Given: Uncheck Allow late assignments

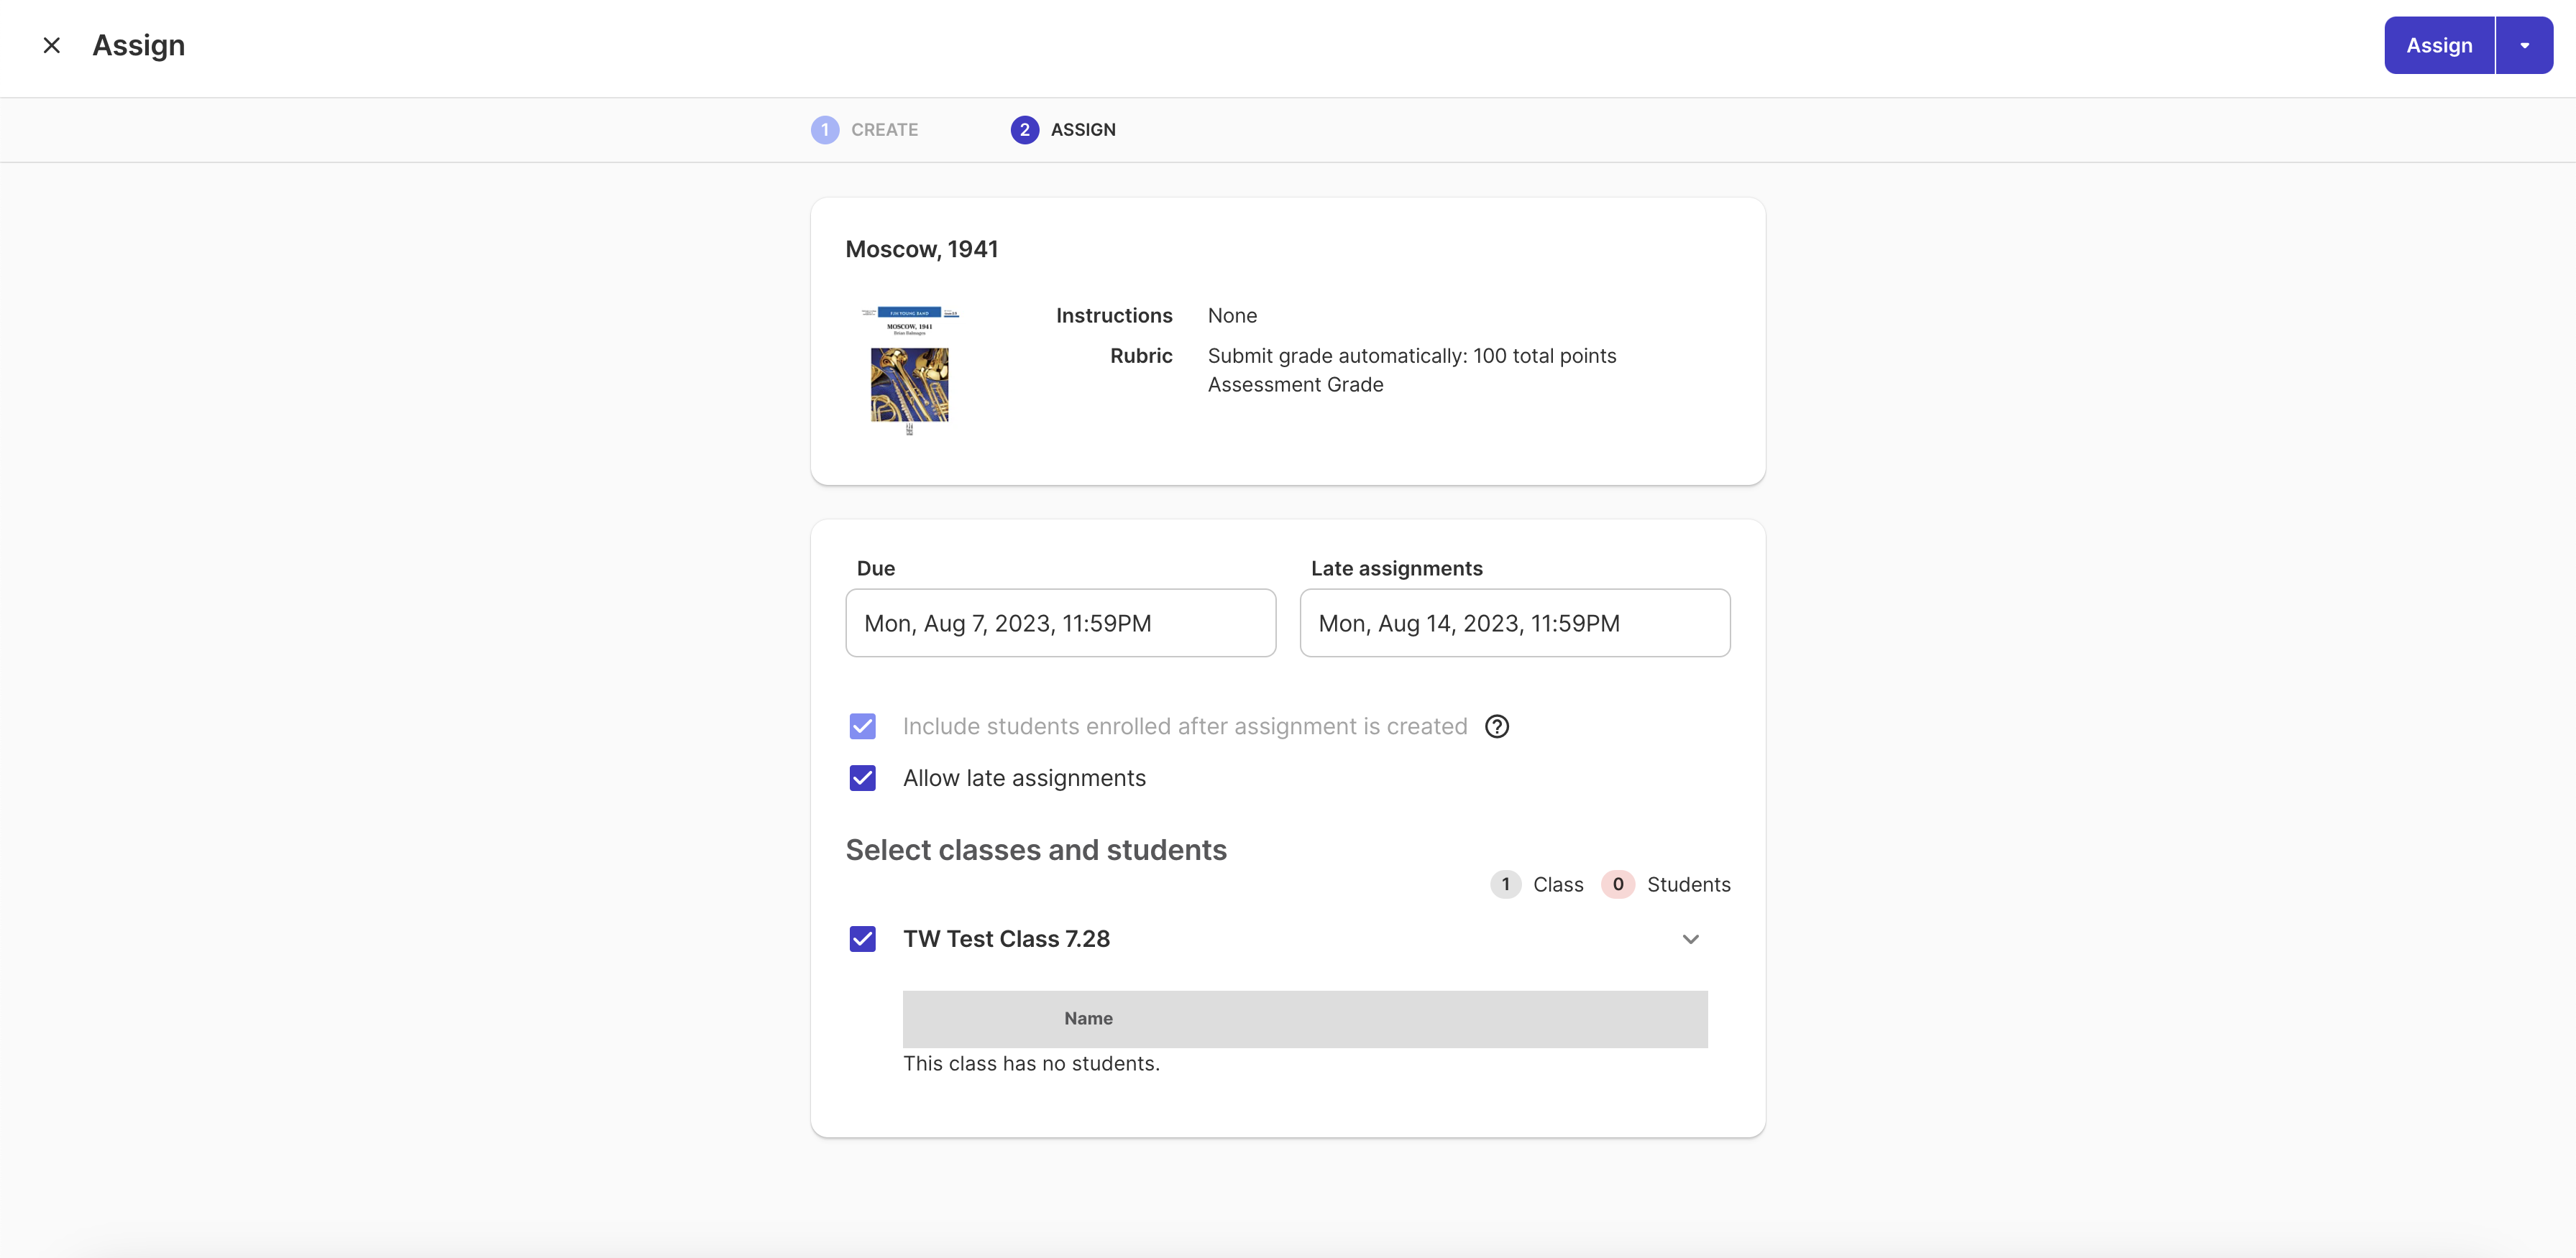Looking at the screenshot, I should pyautogui.click(x=862, y=778).
